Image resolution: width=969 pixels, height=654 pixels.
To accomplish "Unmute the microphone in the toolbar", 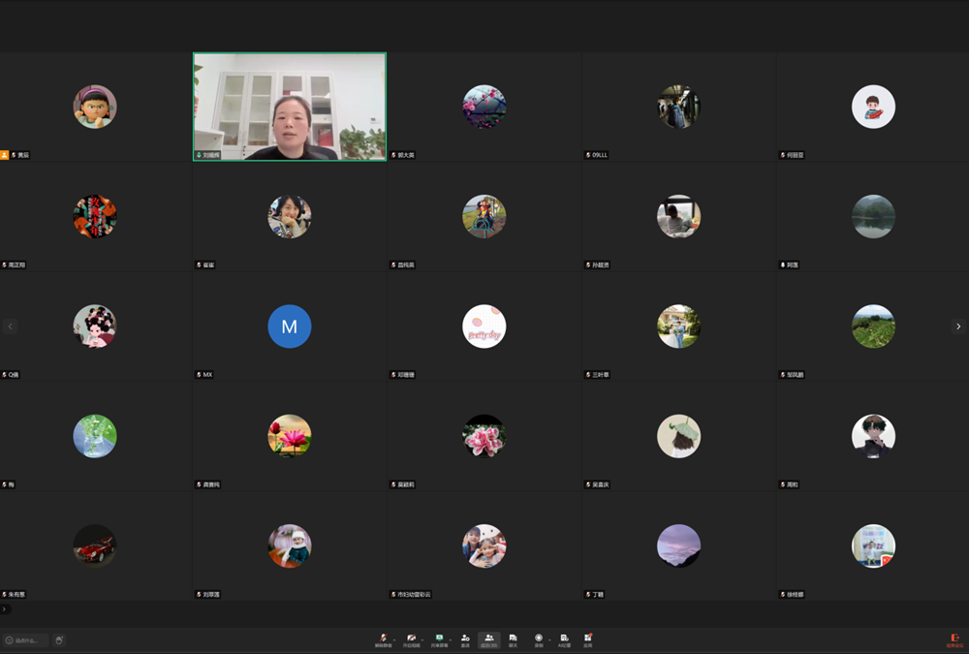I will point(383,638).
